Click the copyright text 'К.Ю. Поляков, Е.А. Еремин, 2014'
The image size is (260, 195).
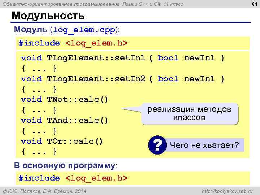point(45,191)
